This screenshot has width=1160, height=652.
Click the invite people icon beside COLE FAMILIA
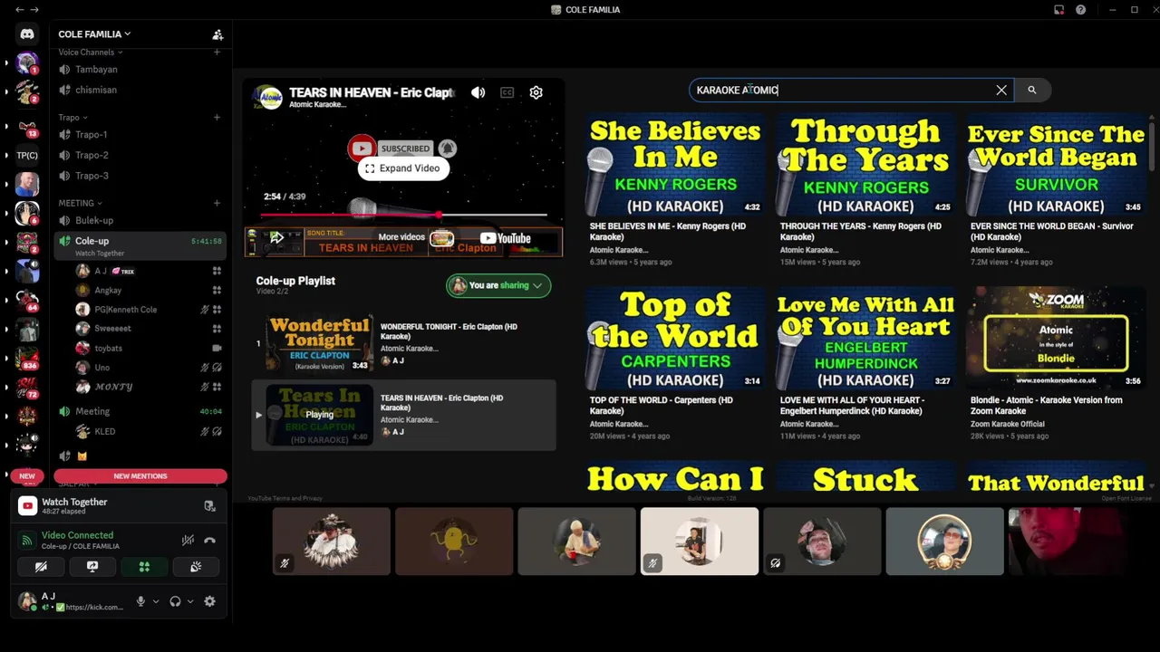(217, 34)
